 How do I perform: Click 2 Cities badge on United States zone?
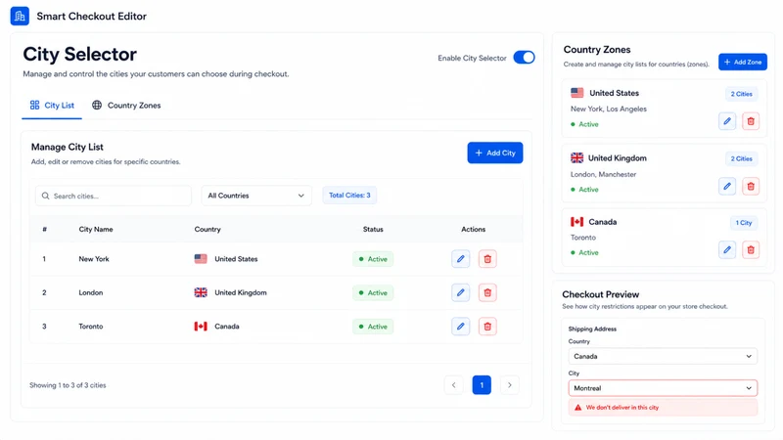click(741, 94)
